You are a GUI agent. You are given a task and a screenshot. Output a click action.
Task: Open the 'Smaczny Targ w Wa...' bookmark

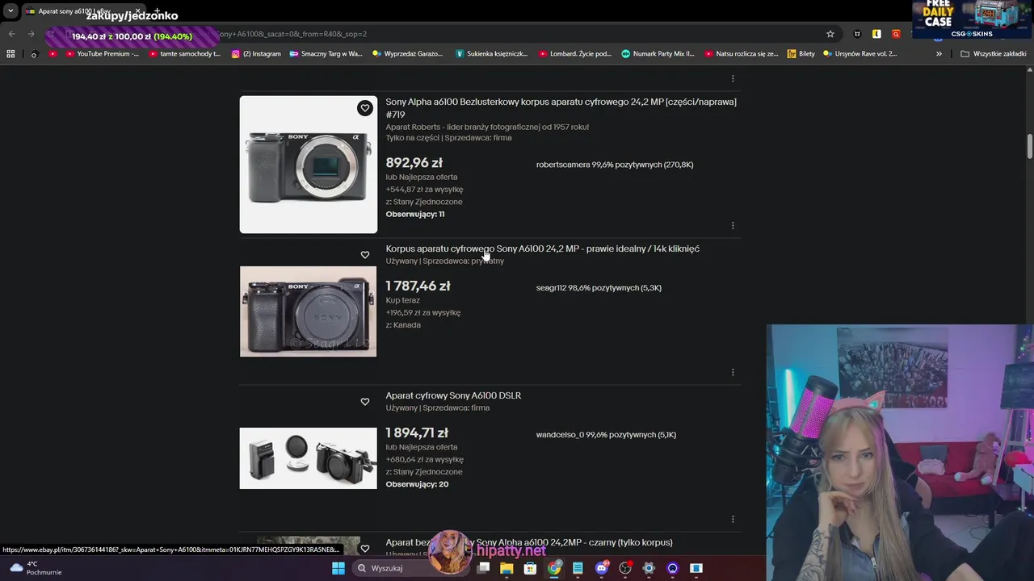(326, 54)
